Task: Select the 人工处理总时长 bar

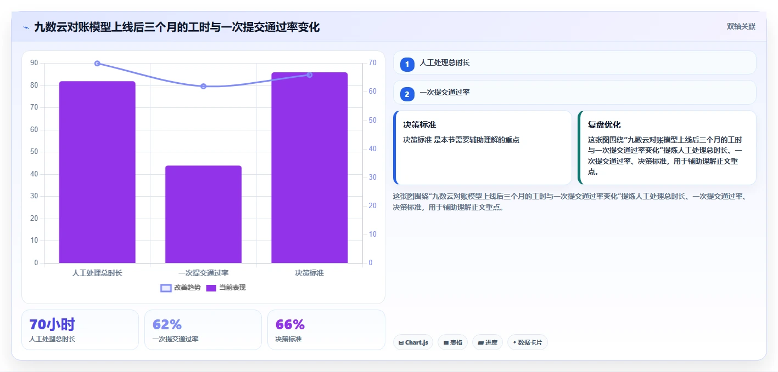Action: coord(97,172)
